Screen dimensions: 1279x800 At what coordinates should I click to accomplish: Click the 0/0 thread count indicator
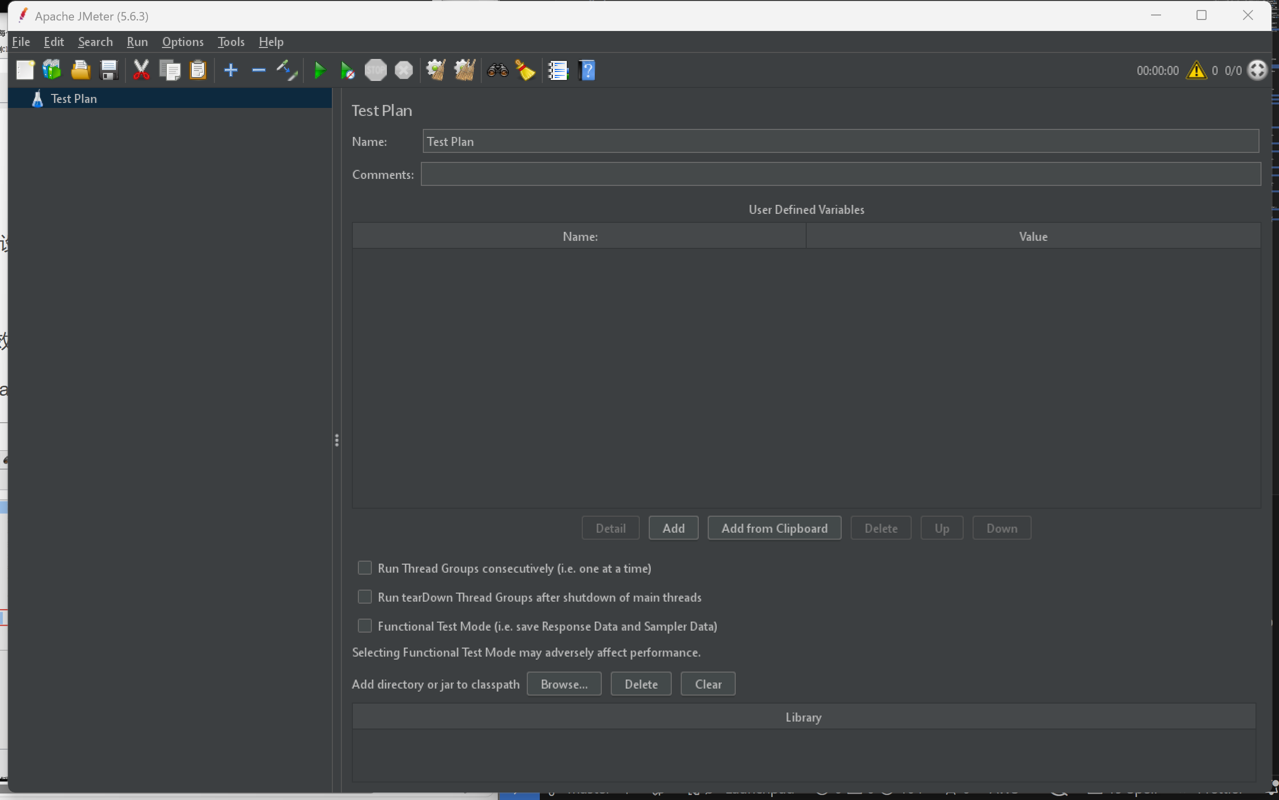tap(1233, 71)
